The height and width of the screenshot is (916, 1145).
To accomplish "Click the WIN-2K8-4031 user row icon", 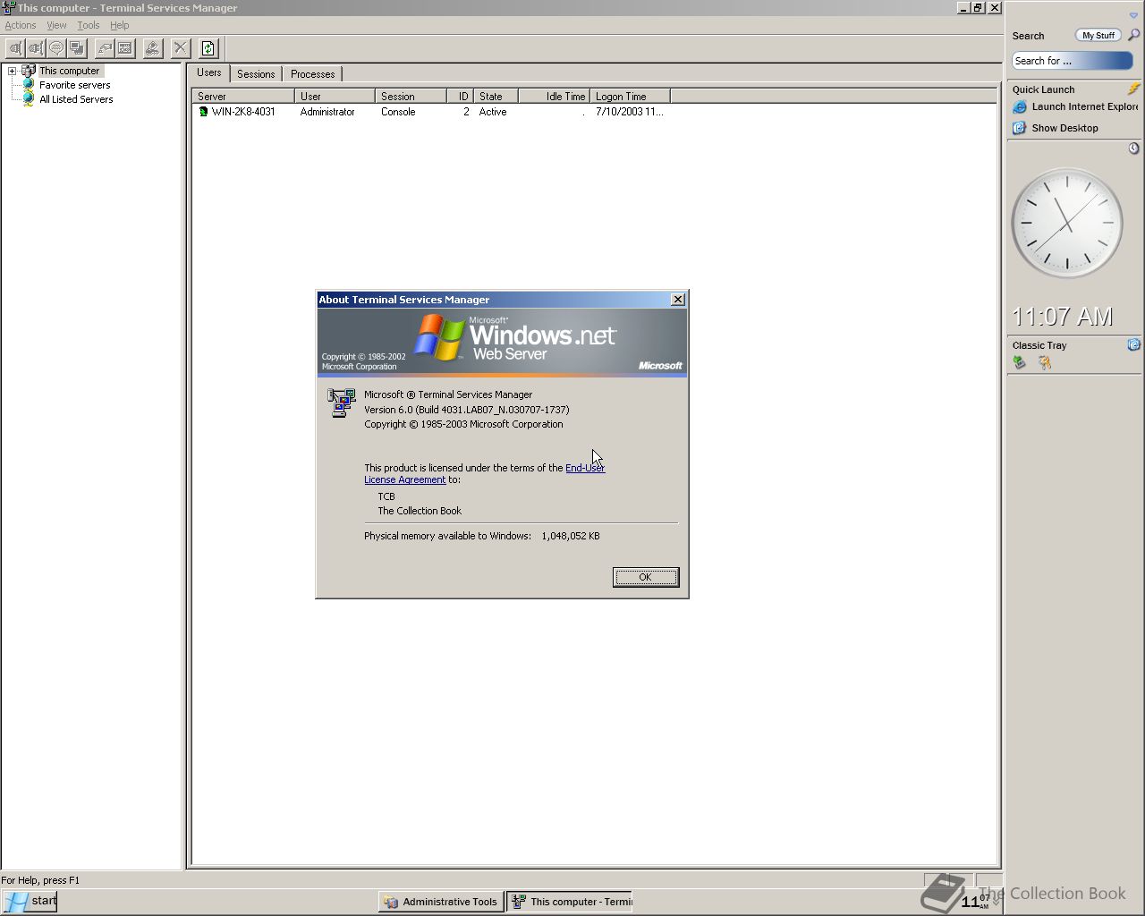I will [x=203, y=112].
